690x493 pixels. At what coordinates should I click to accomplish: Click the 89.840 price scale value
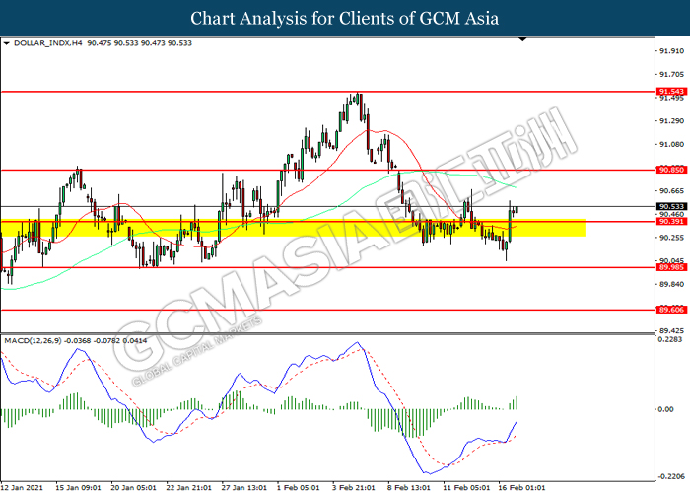tap(671, 284)
